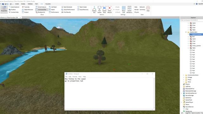Take a Screen Shot
Image resolution: width=203 pixels, height=114 pixels.
[104, 9]
